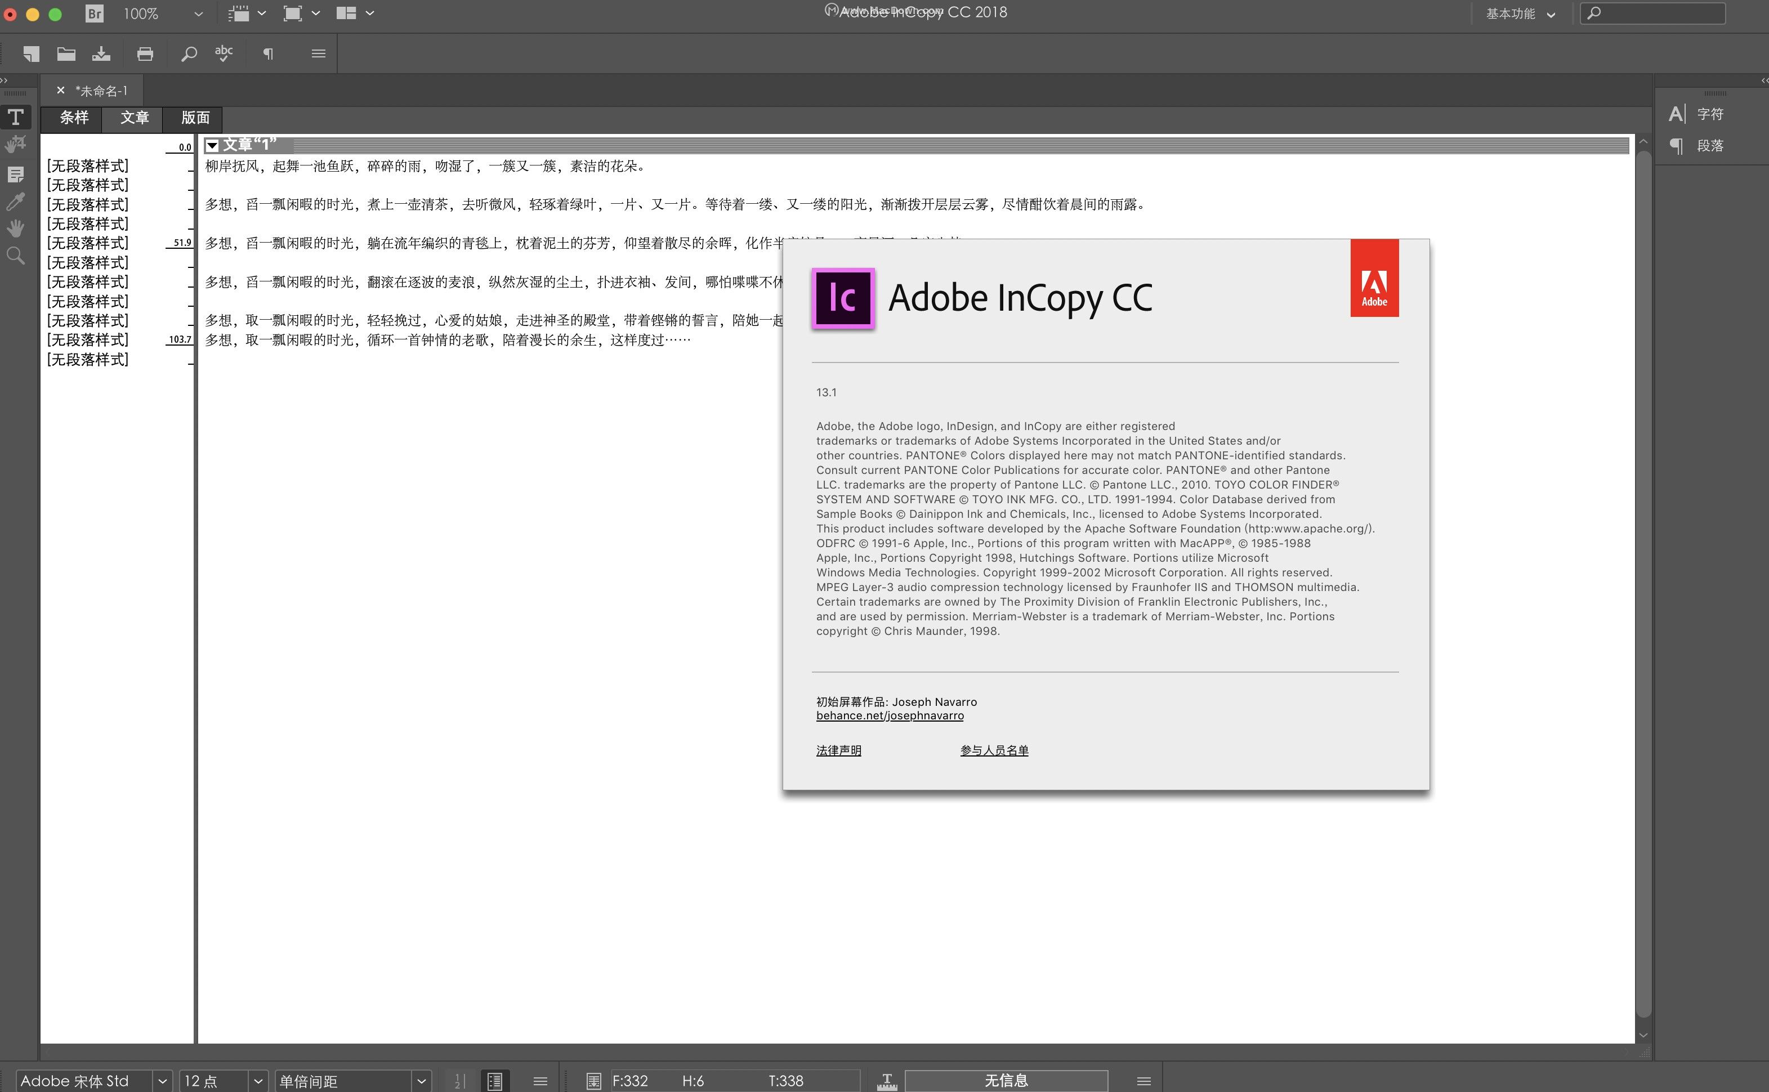Screen dimensions: 1769x1092
Task: Expand the arrange documents dropdown arrow
Action: [370, 14]
